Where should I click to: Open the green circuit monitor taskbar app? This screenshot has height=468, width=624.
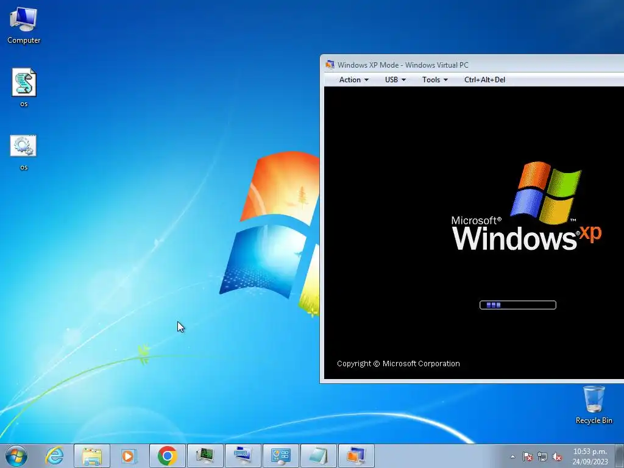205,456
